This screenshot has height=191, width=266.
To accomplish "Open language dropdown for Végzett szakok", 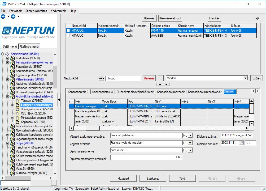I will point(190,143).
